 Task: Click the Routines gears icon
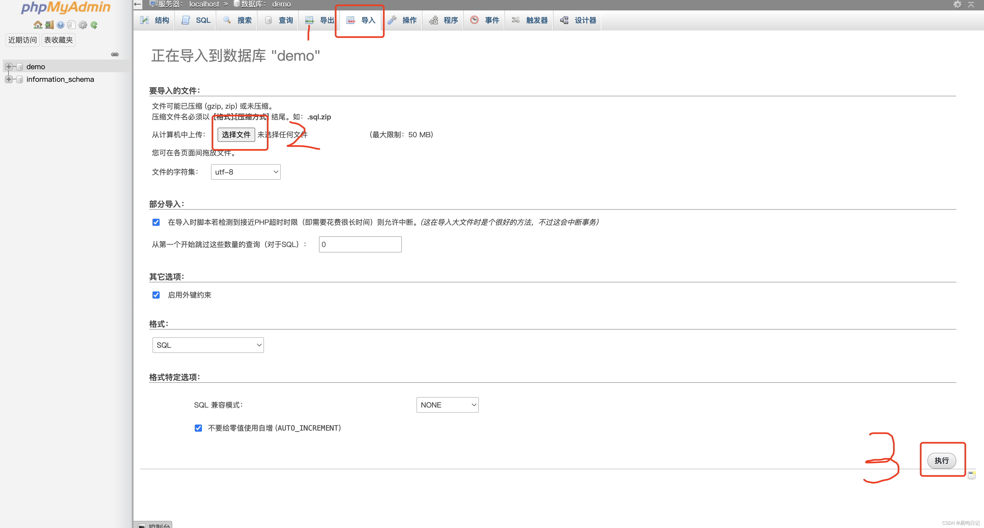[433, 20]
